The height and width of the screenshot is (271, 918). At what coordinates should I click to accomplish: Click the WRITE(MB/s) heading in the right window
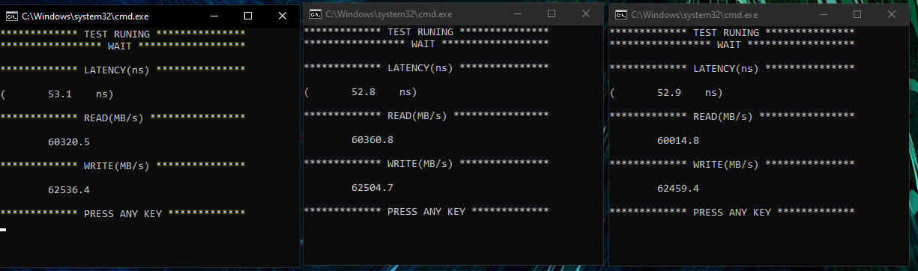[x=726, y=165]
